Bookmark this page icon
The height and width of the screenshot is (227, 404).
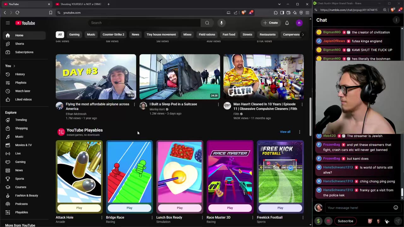tap(50, 13)
